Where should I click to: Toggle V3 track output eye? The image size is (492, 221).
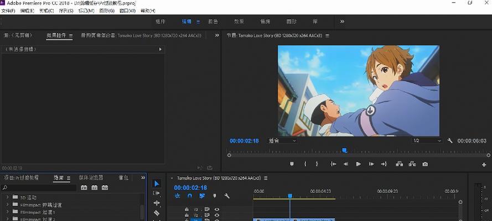[x=217, y=209]
